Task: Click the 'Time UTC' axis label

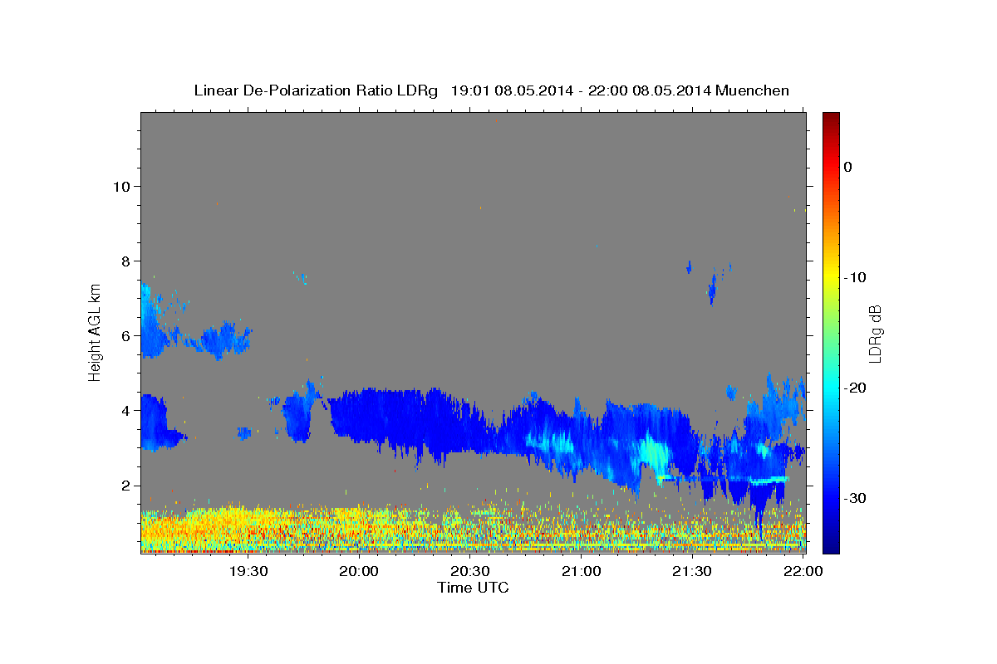Action: point(473,588)
